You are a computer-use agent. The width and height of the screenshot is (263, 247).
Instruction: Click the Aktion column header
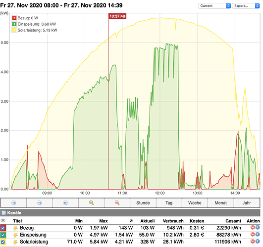(x=253, y=221)
